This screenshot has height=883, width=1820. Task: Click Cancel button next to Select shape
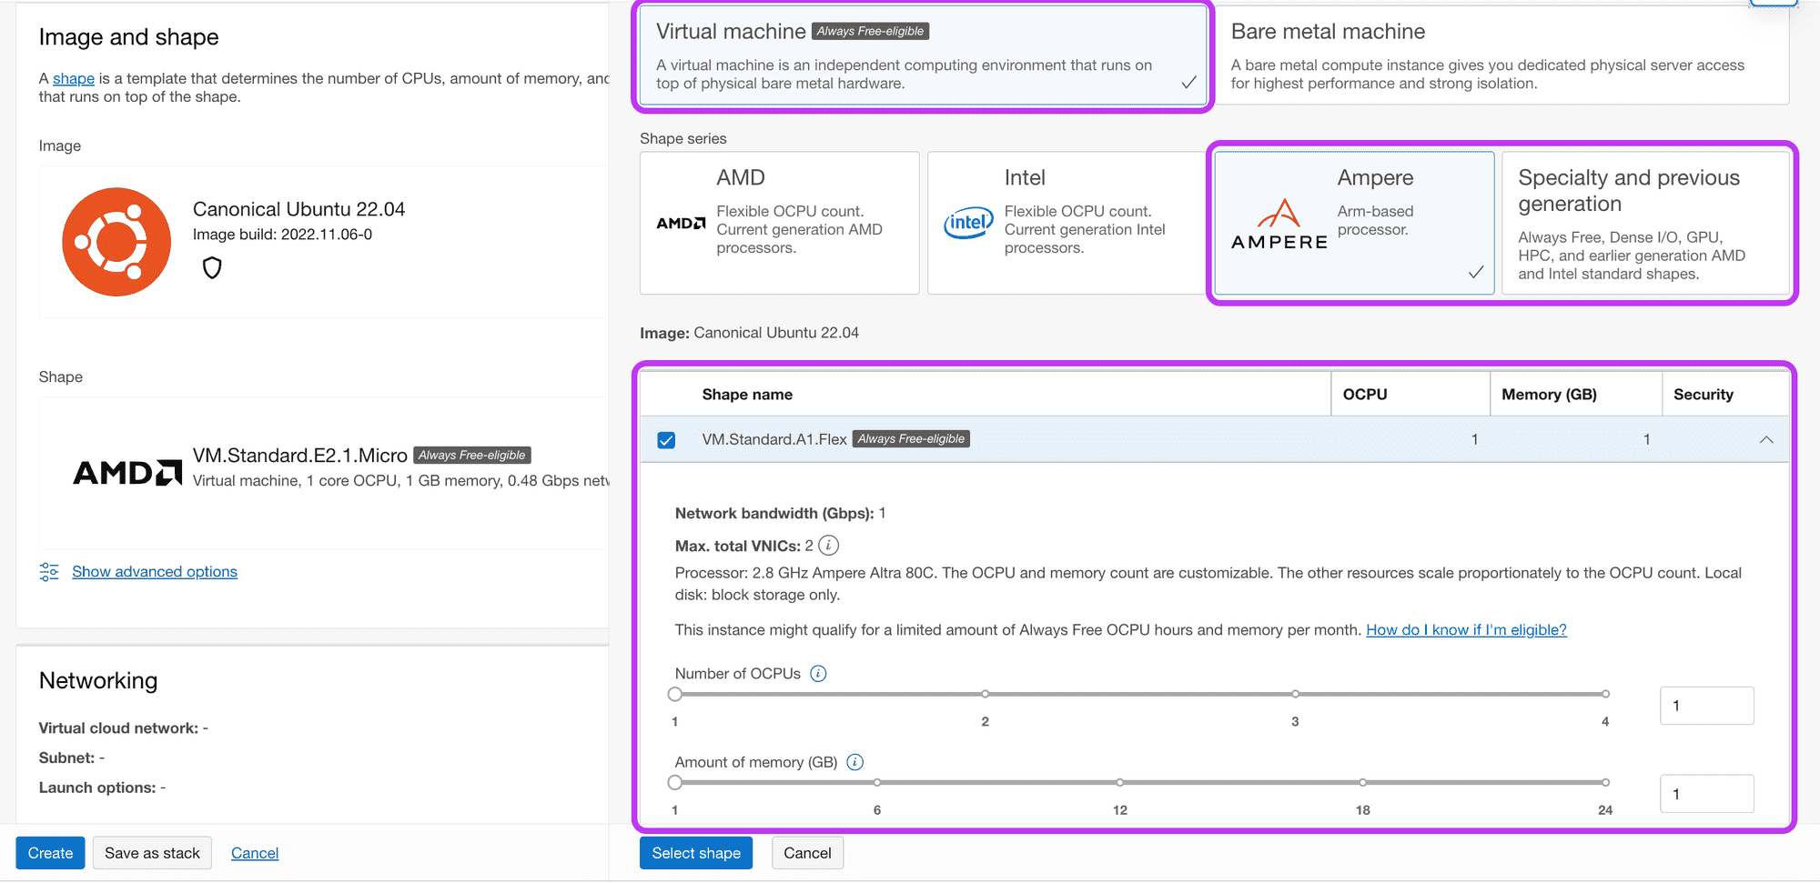pyautogui.click(x=807, y=853)
